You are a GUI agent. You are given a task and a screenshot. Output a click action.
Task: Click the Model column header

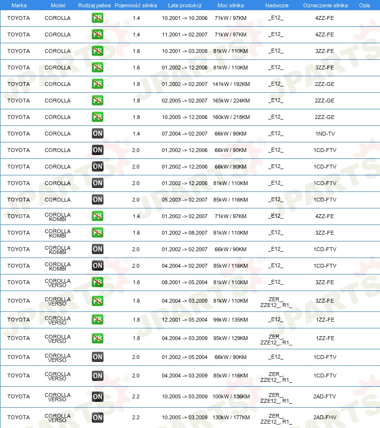point(58,5)
